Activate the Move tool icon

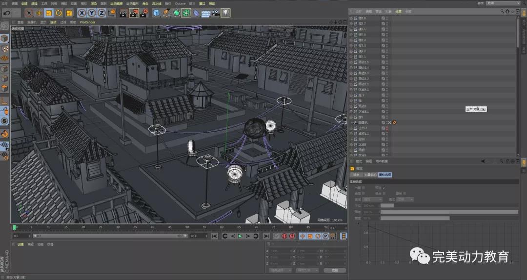point(39,13)
